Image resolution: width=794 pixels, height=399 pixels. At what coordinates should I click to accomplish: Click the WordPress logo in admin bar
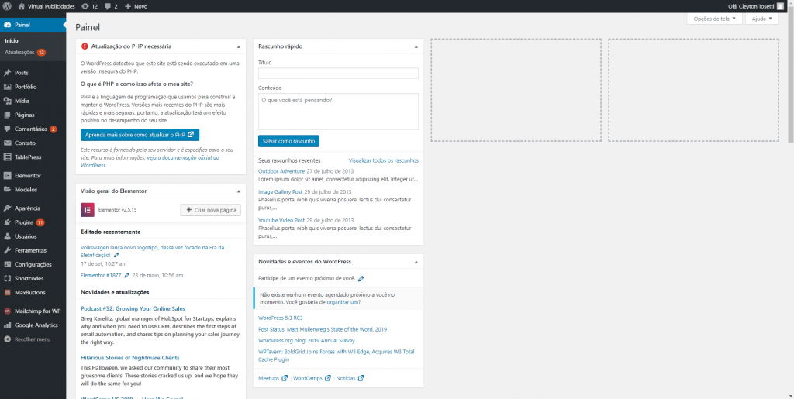[8, 6]
